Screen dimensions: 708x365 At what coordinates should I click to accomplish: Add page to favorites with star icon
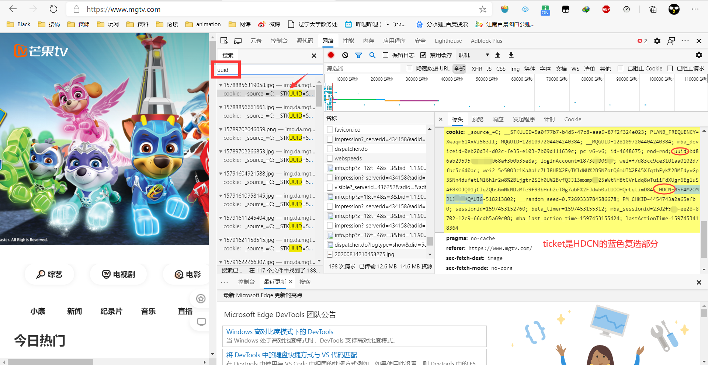483,10
